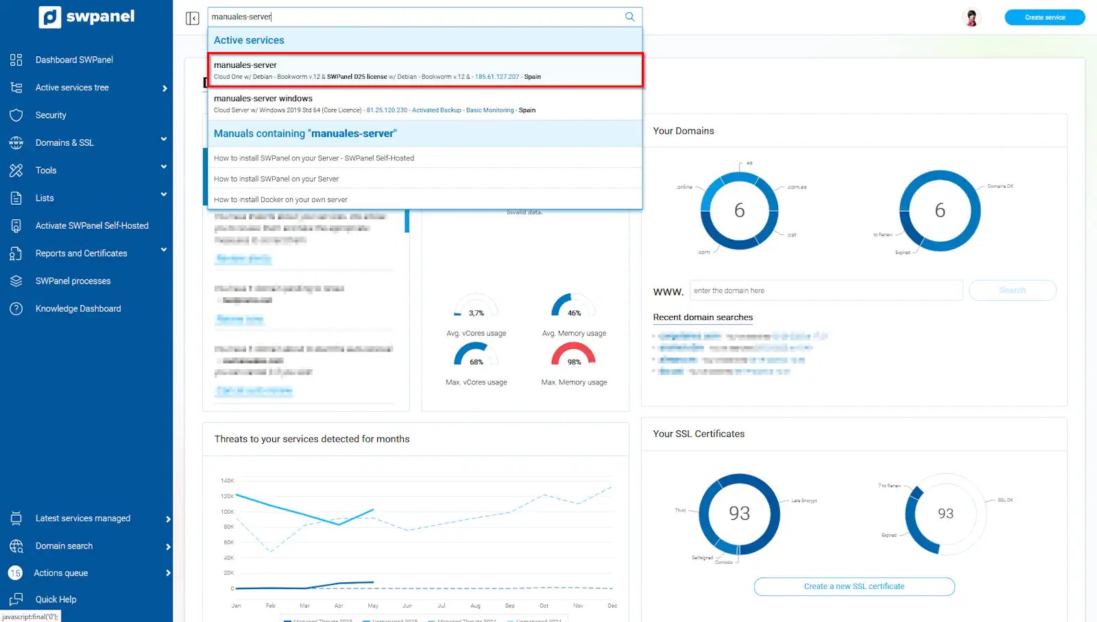
Task: Click the domains status donut chart
Action: (940, 210)
